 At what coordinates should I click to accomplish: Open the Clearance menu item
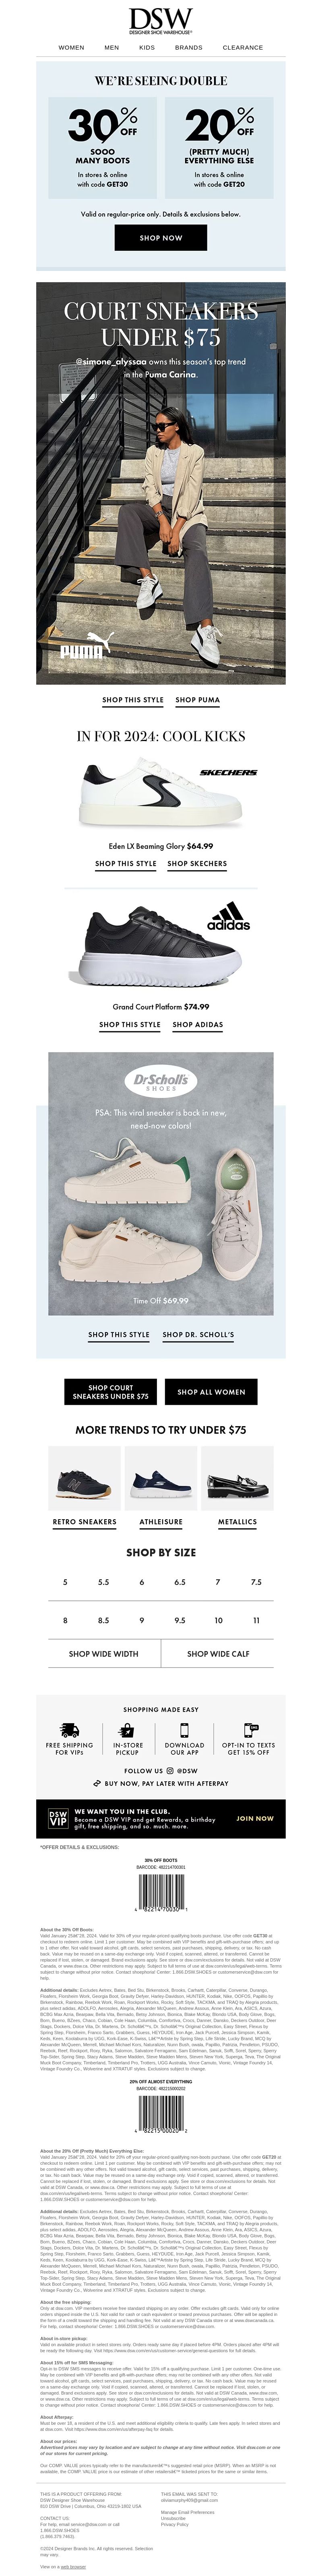(242, 47)
